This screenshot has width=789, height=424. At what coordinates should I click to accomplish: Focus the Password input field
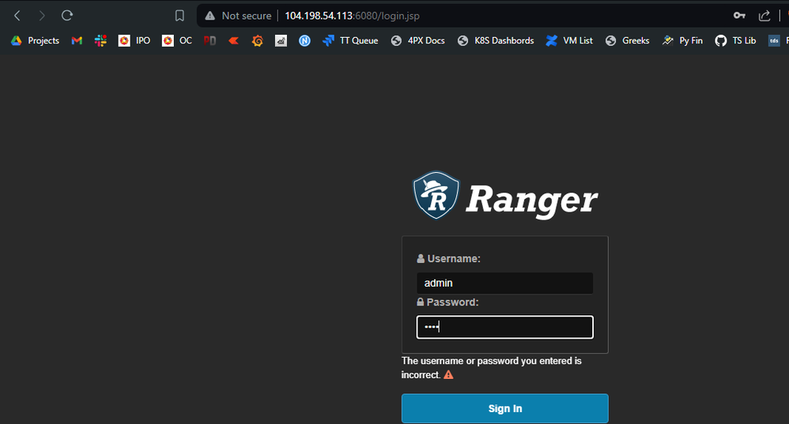pos(504,327)
